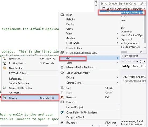Screen dimensions: 148x127
Task: Expand the Source Control submenu arrow
Action: (118, 83)
